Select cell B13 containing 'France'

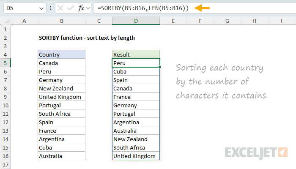tap(62, 131)
